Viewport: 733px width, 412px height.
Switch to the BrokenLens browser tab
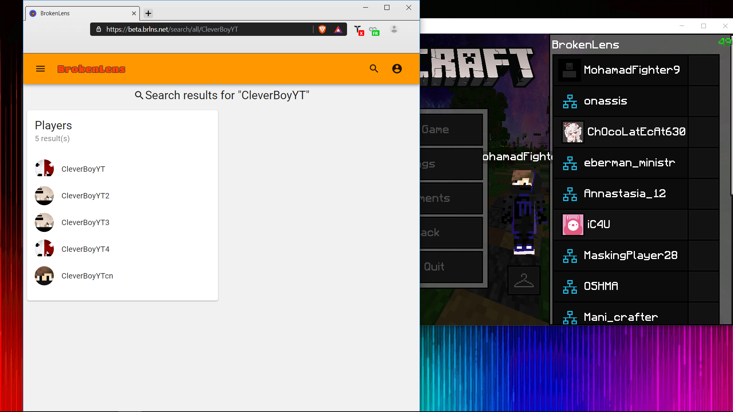(x=82, y=13)
